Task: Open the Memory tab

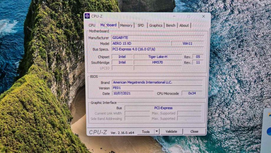Action: 126,25
